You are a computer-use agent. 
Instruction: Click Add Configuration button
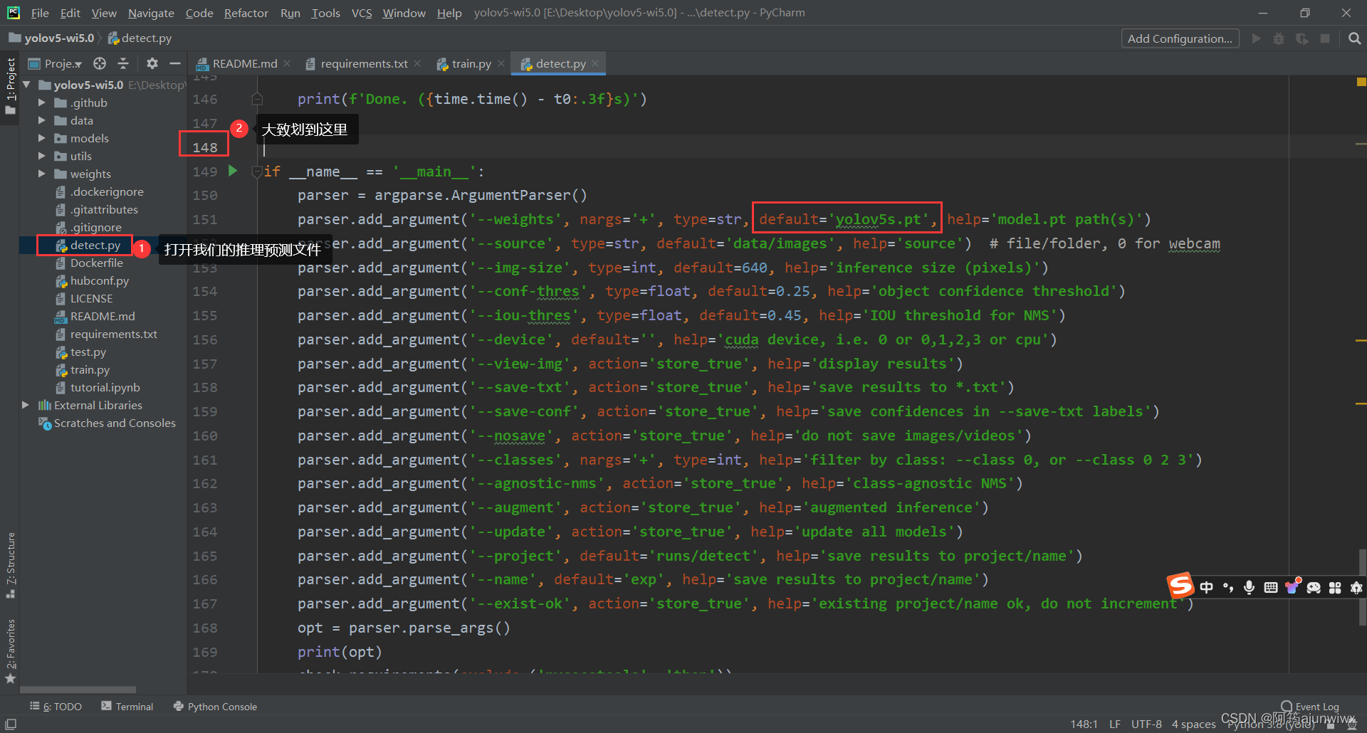(x=1180, y=38)
